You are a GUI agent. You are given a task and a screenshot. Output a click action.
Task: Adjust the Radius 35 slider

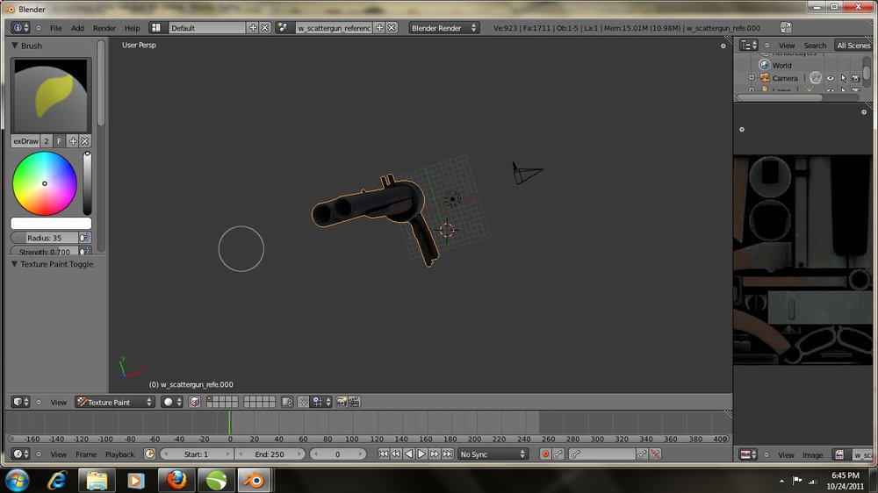point(44,238)
